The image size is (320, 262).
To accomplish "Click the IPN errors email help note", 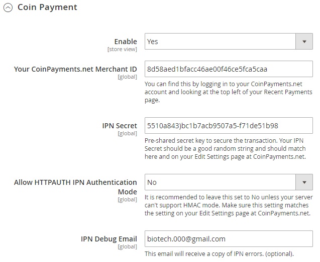I will point(219,254).
